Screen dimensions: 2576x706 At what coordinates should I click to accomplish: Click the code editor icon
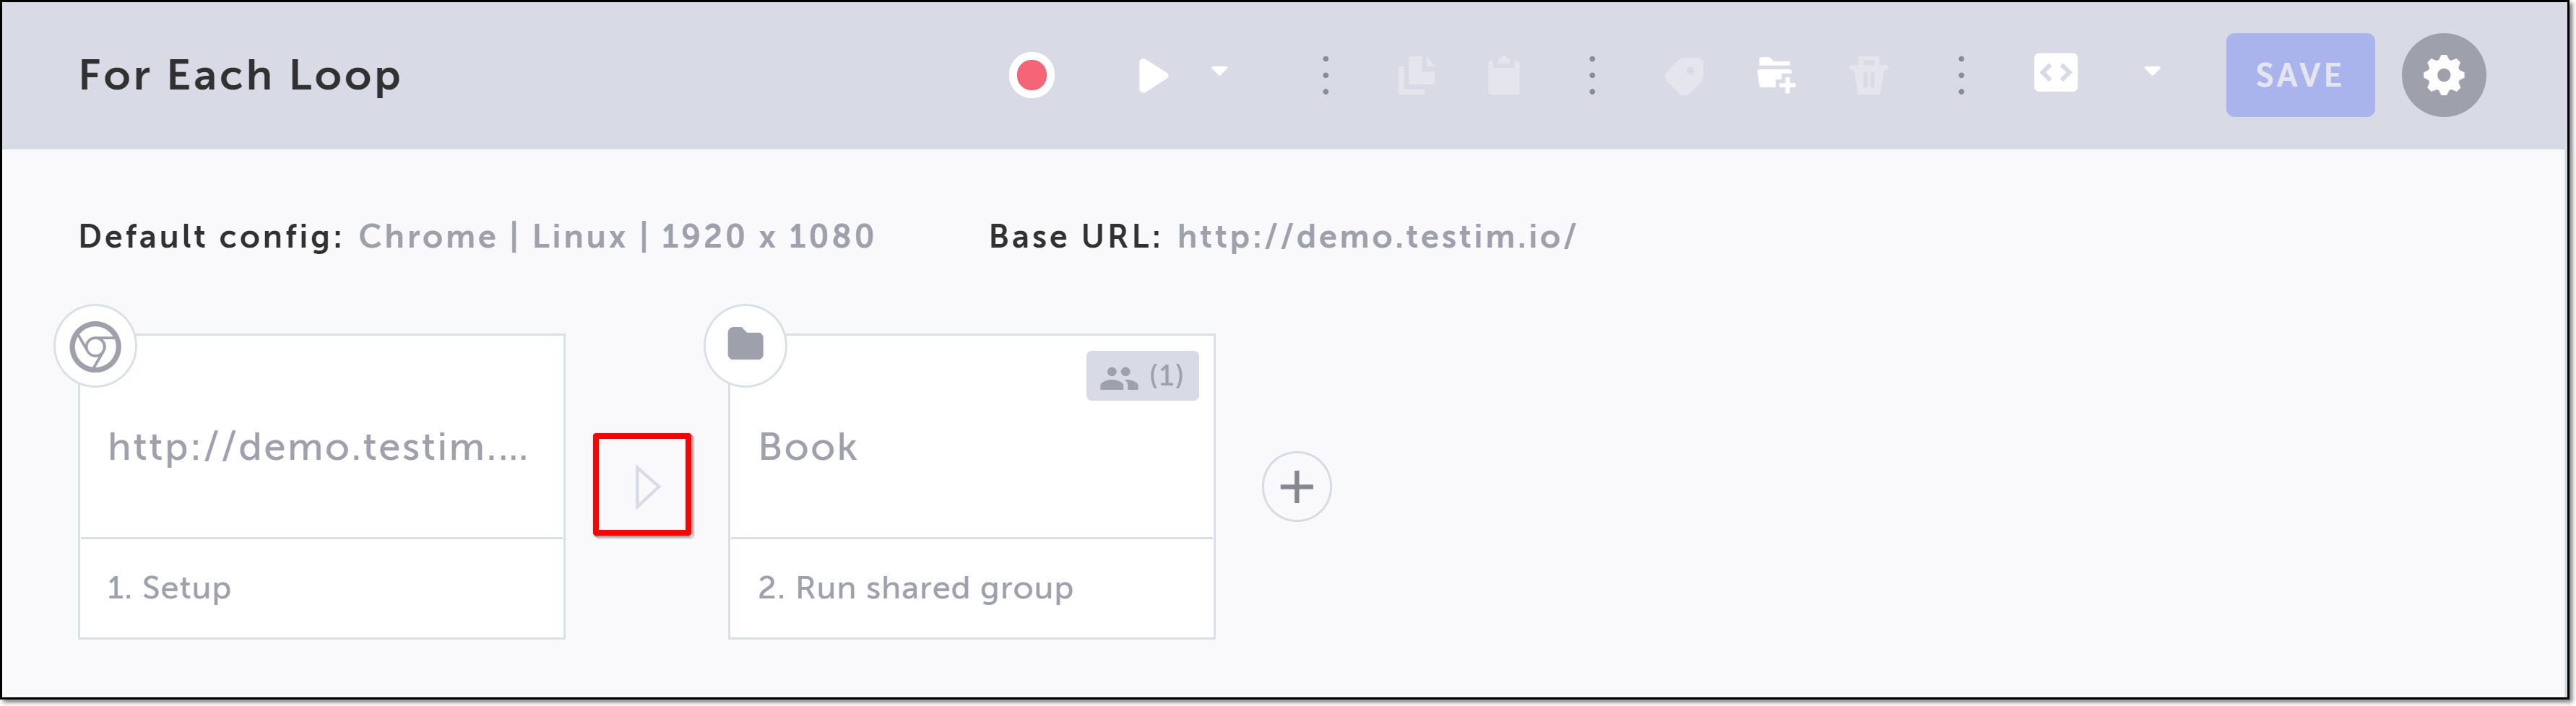click(2055, 73)
